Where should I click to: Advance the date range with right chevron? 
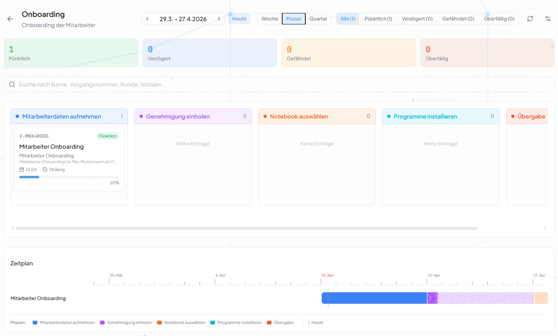[x=219, y=18]
